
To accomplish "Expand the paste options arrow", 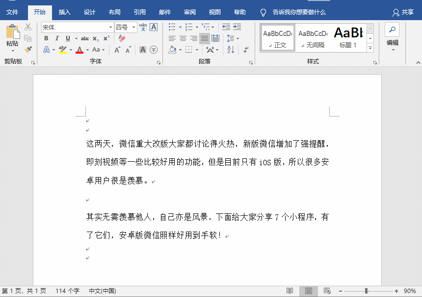I will [x=13, y=51].
